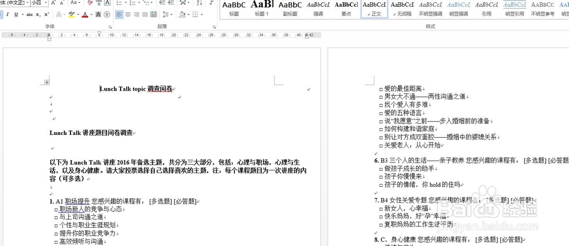The width and height of the screenshot is (569, 246).
Task: Expand the font color arrow
Action: point(91,15)
